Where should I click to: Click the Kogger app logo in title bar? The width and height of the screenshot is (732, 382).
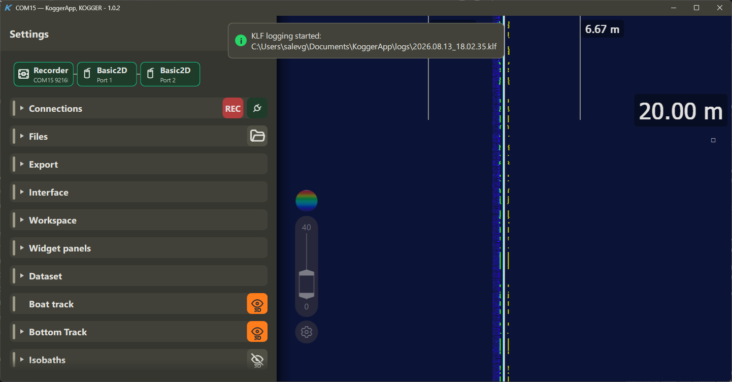coord(8,8)
